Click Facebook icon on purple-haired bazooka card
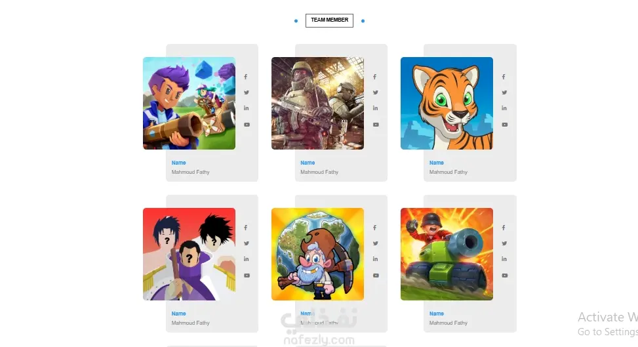The image size is (638, 347). pyautogui.click(x=246, y=77)
